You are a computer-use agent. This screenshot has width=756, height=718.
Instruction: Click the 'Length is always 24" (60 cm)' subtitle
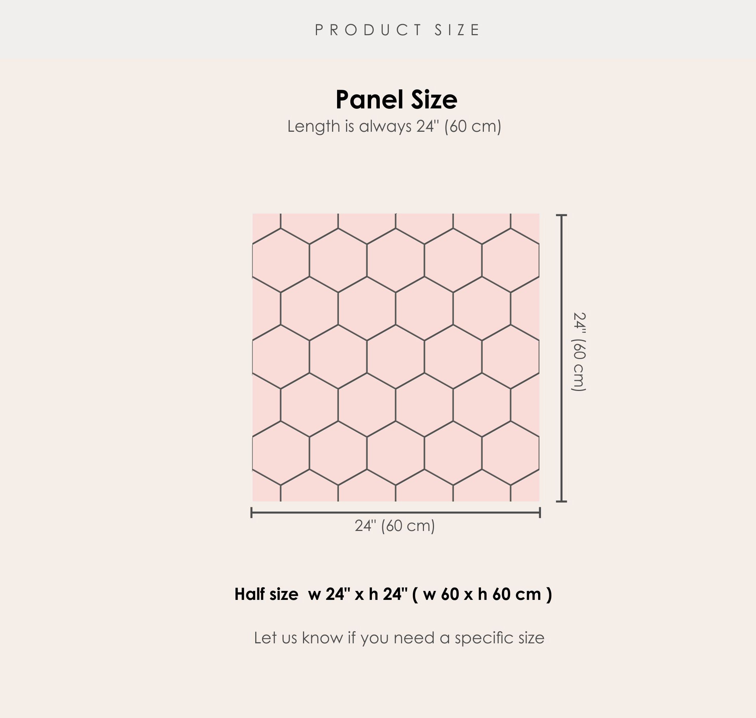(394, 126)
